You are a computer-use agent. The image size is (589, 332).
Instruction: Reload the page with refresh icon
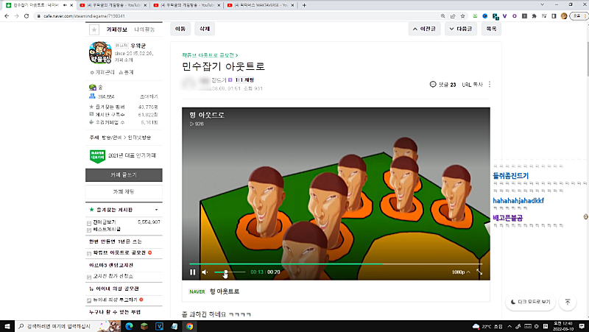(x=27, y=16)
